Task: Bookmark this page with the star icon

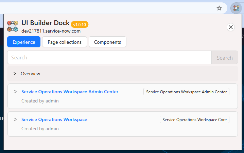Action: click(x=219, y=8)
